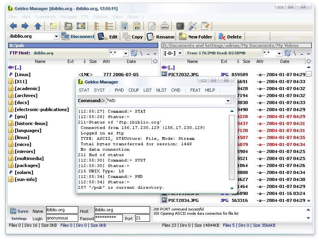Click the Login field containing anonymous
The height and width of the screenshot is (240, 319).
point(62,218)
